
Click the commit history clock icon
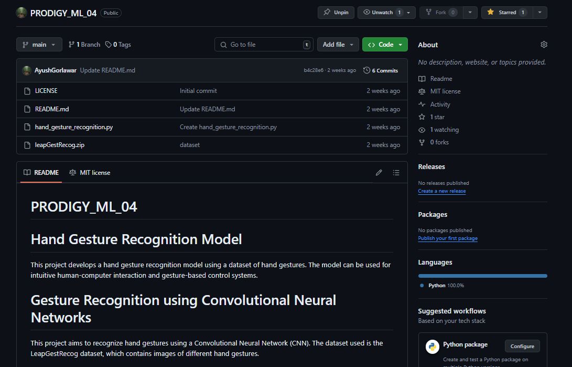pyautogui.click(x=366, y=70)
